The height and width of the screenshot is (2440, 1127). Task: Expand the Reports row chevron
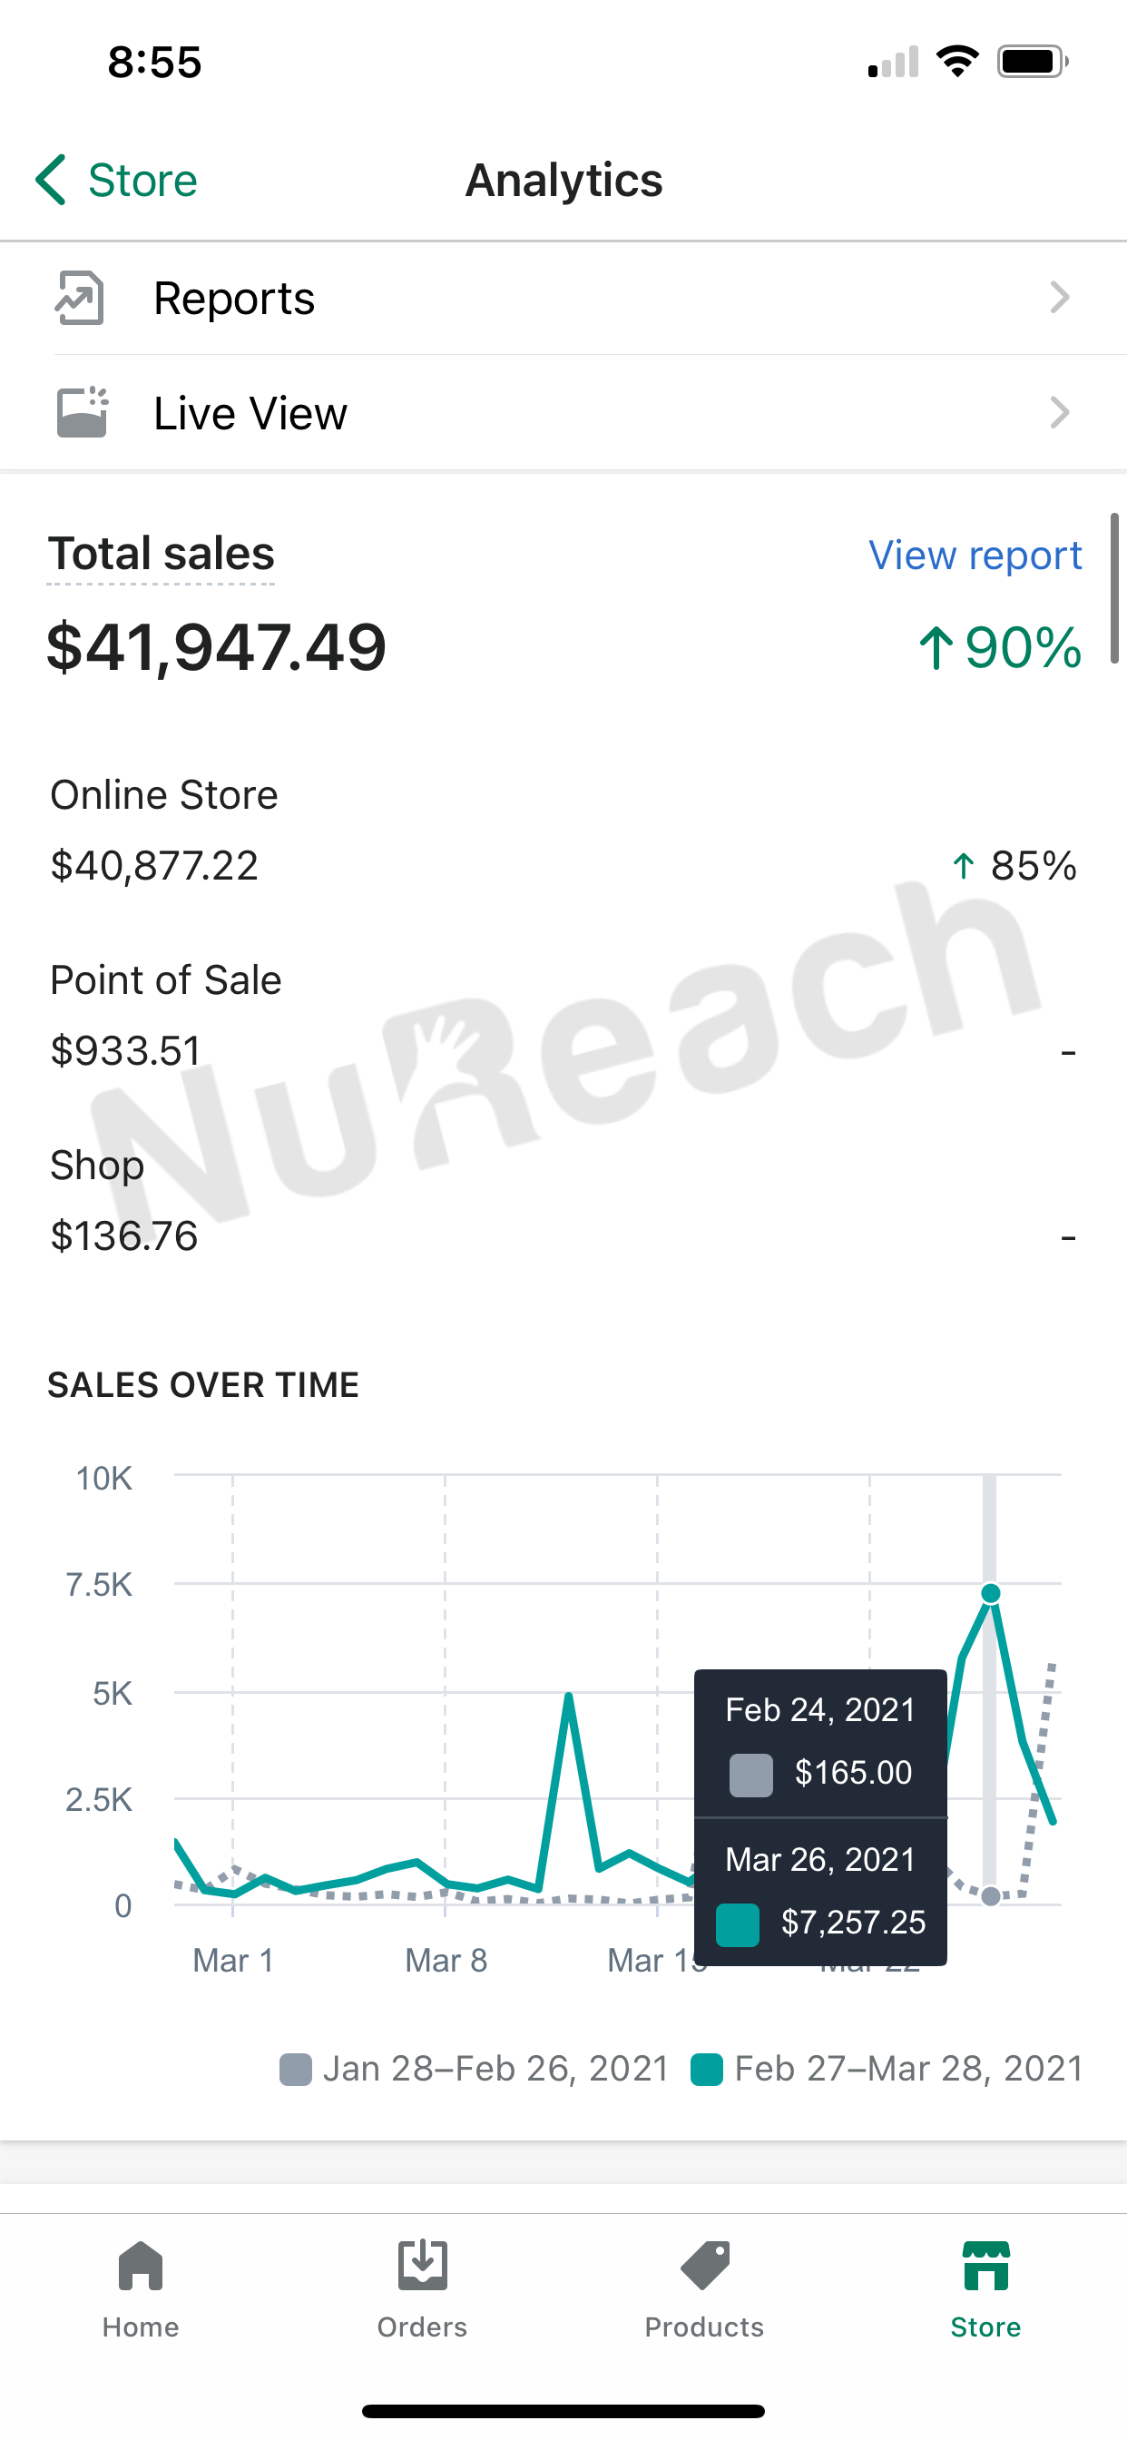(x=1060, y=299)
